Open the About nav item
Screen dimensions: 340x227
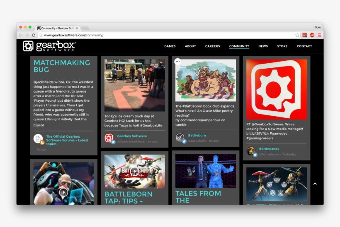point(190,46)
